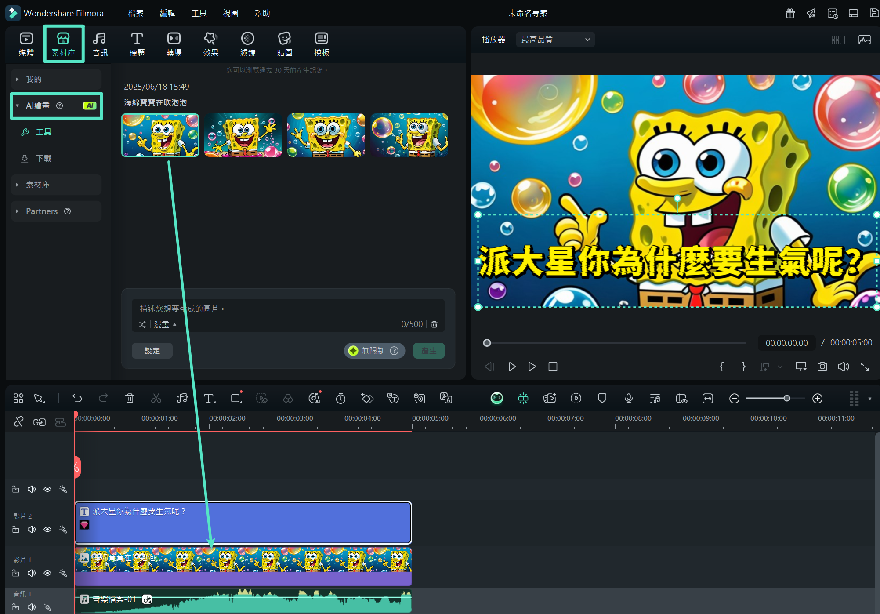The width and height of the screenshot is (880, 614).
Task: Click the 無限制 credits button
Action: coord(374,351)
